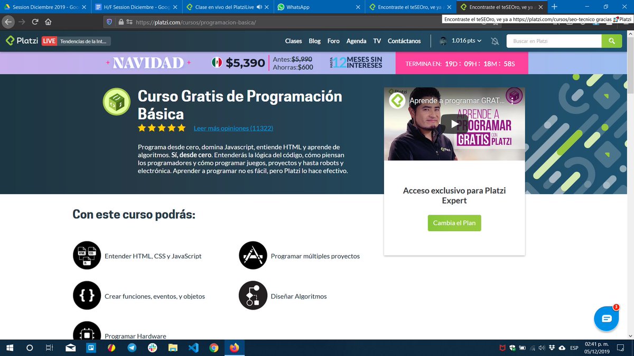Open the Agenda menu item
634x356 pixels.
(x=356, y=41)
